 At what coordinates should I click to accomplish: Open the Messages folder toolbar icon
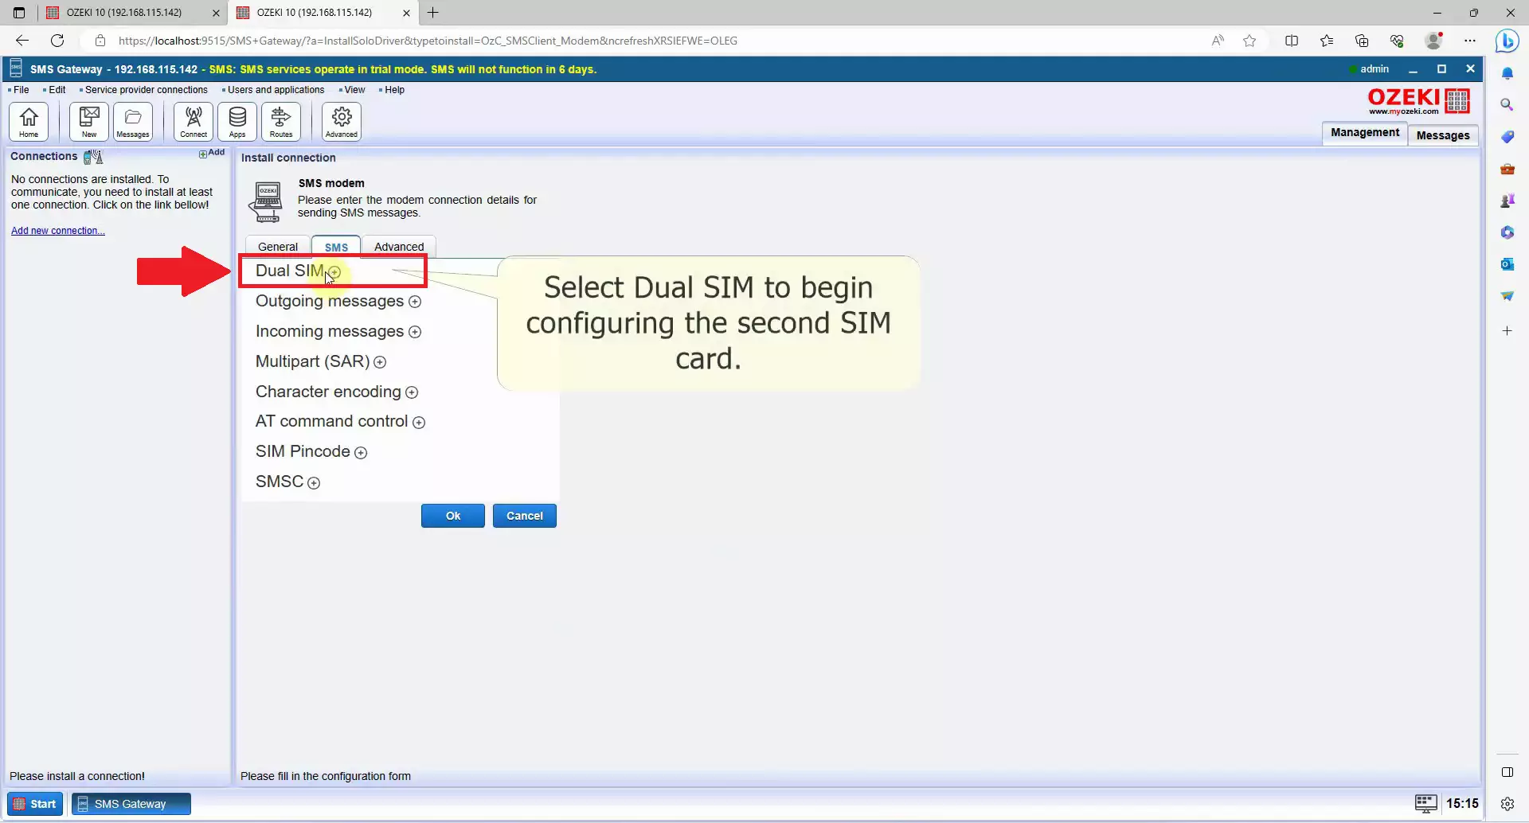133,122
